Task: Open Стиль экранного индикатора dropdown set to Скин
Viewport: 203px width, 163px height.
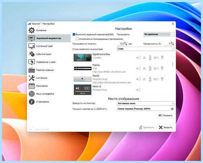Action: [145, 49]
